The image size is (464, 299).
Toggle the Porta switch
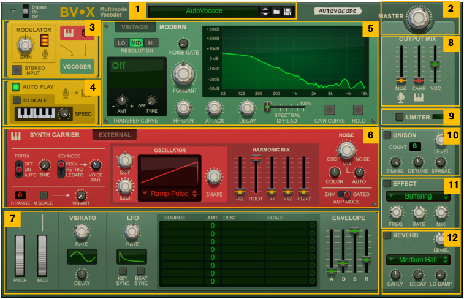coord(18,170)
